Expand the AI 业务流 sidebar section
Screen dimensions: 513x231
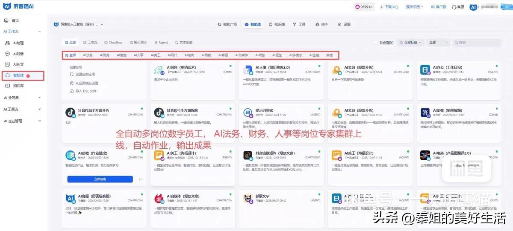(x=22, y=98)
